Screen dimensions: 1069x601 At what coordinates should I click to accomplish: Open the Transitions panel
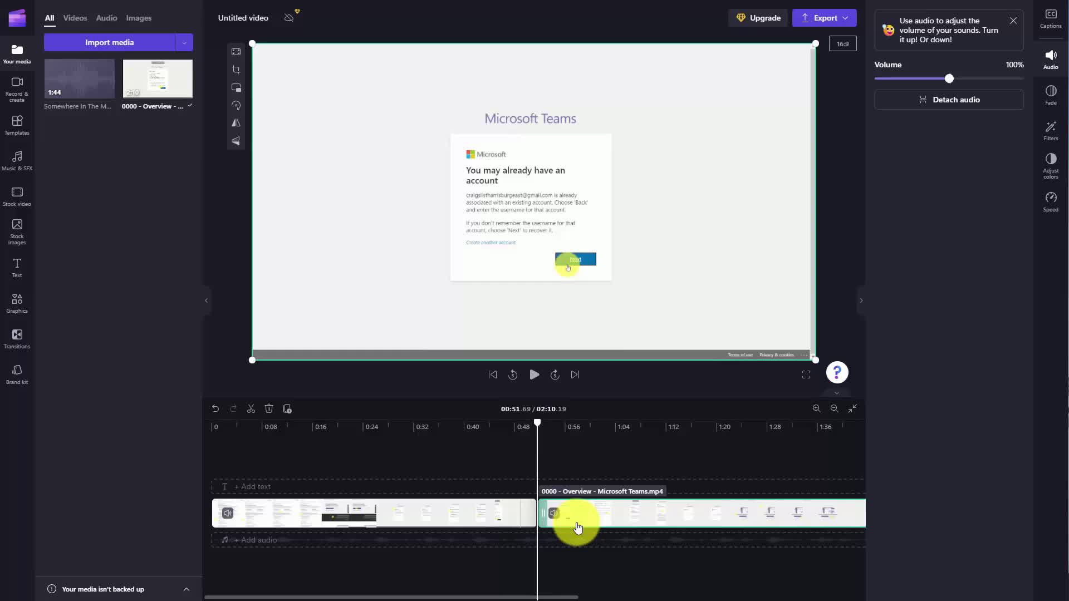click(17, 339)
